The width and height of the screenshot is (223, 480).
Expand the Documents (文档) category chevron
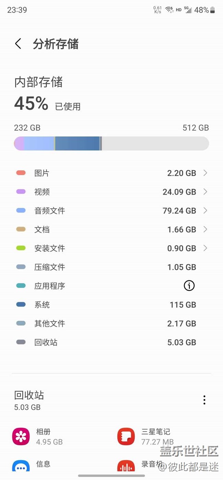(x=205, y=229)
